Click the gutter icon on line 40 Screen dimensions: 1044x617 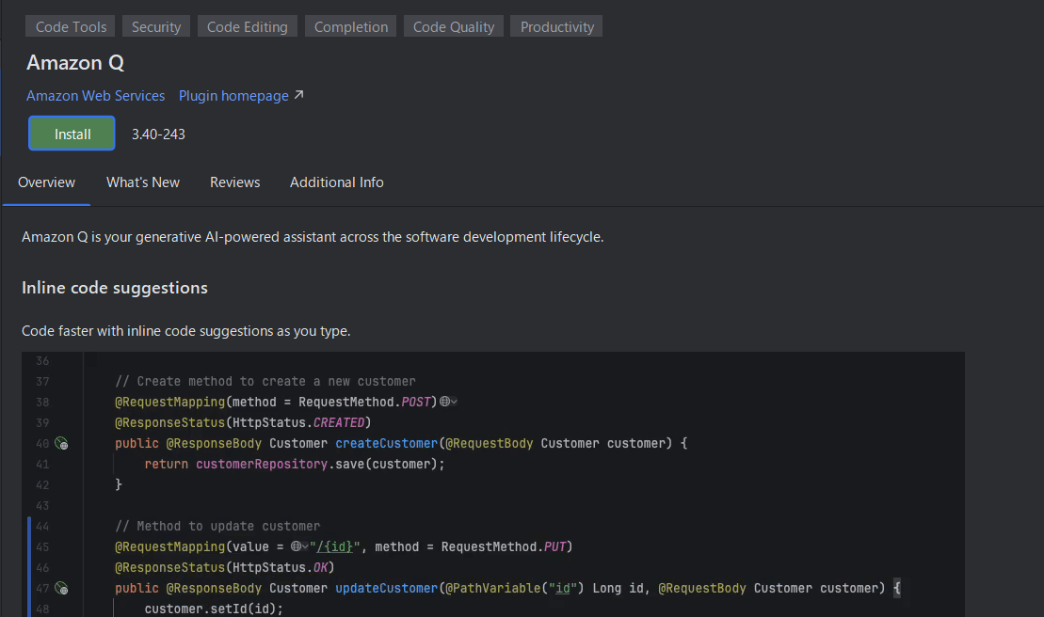click(61, 443)
